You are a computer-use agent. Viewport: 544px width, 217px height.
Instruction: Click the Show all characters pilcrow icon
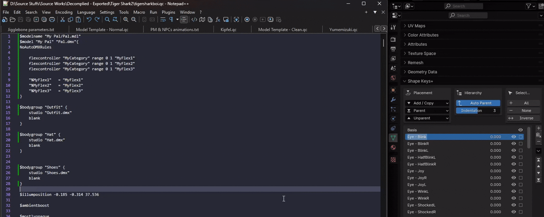tap(171, 20)
